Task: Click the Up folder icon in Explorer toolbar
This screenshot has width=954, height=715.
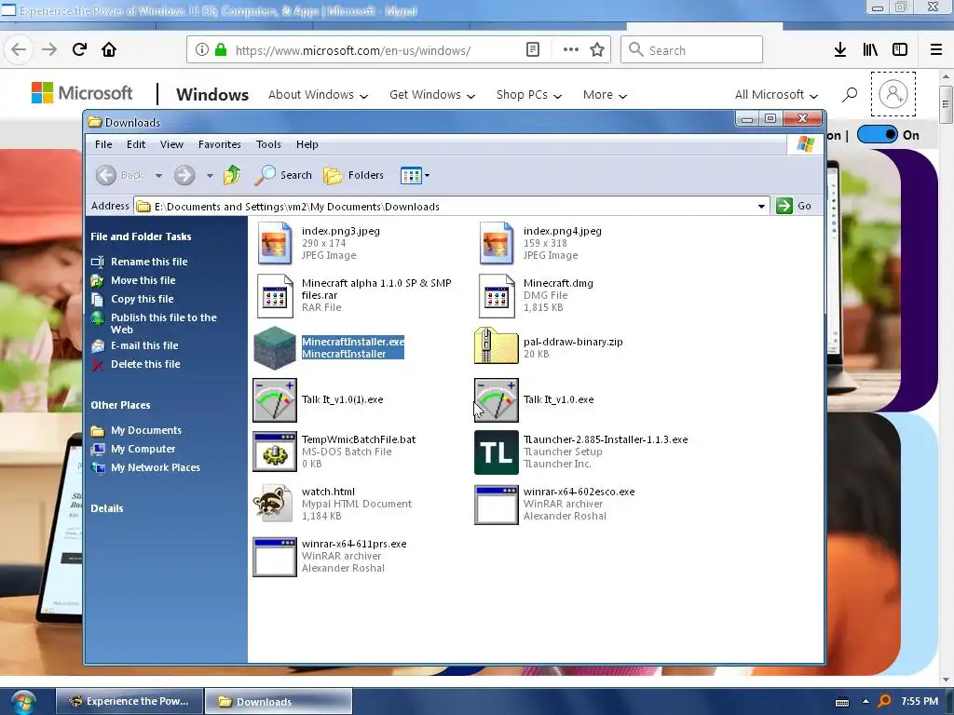Action: click(x=232, y=175)
